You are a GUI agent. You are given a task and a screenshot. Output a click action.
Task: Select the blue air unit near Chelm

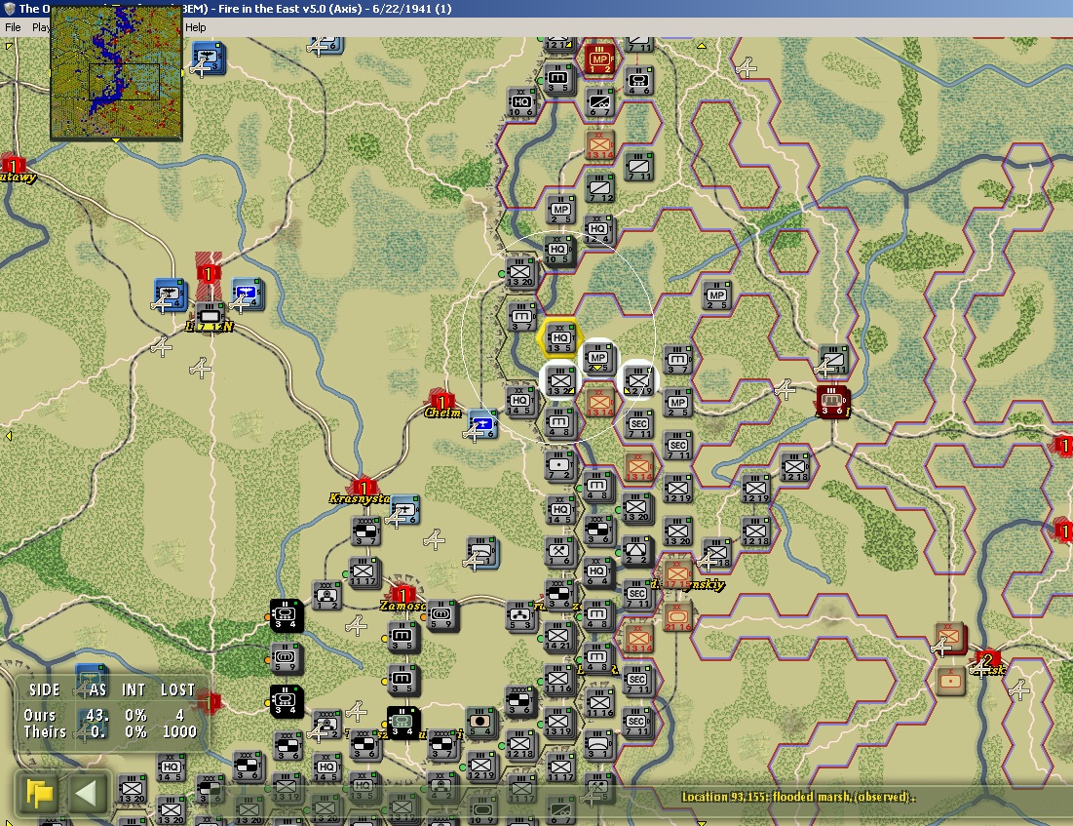point(482,424)
